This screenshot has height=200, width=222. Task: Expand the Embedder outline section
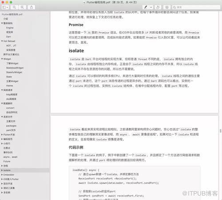[2, 175]
